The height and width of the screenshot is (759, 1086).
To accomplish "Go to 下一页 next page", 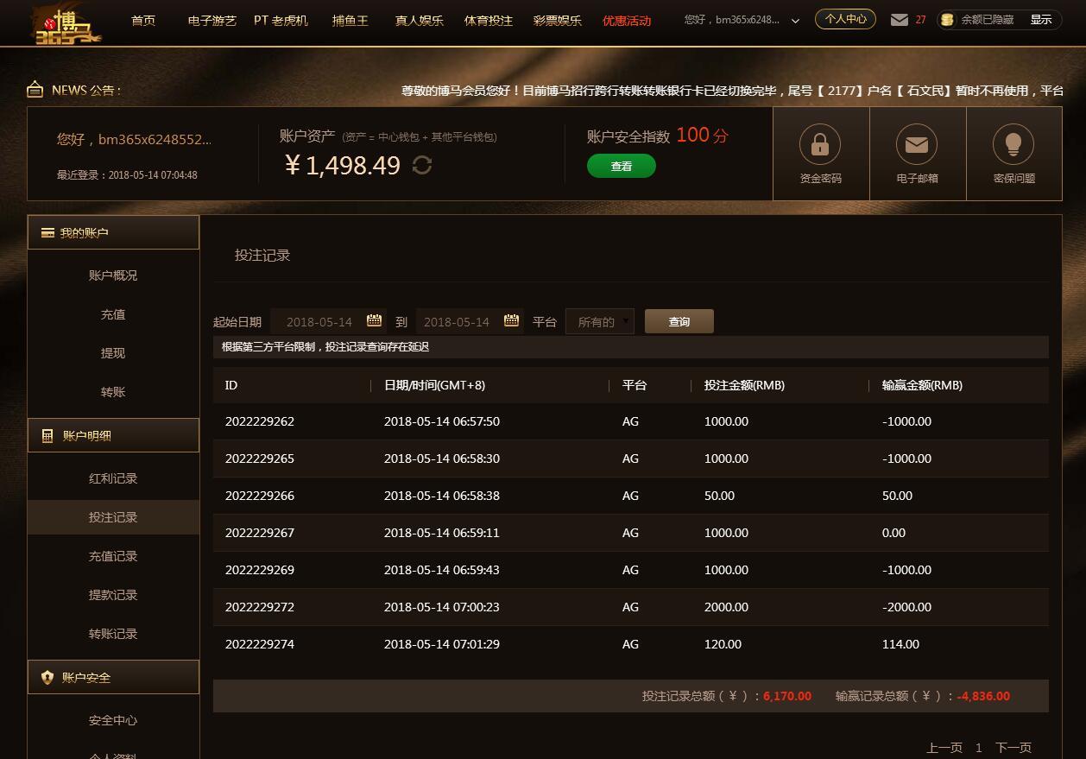I will coord(1013,748).
